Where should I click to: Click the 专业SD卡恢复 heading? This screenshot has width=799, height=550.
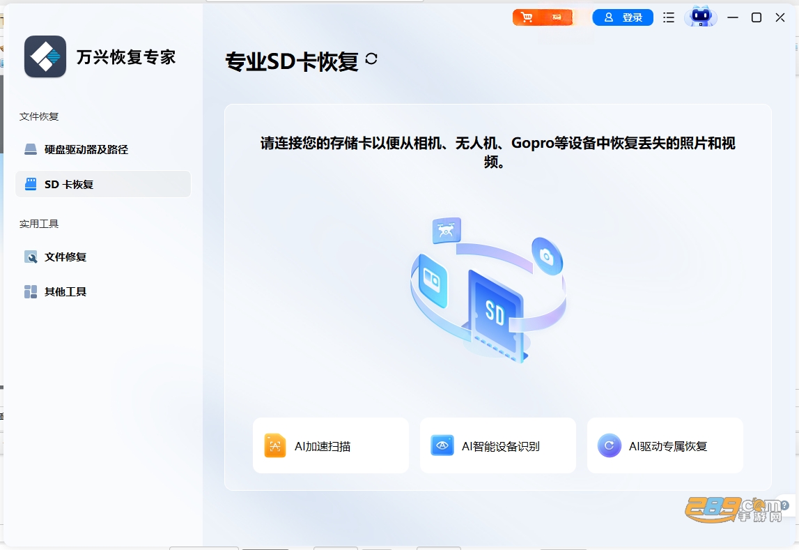[292, 61]
